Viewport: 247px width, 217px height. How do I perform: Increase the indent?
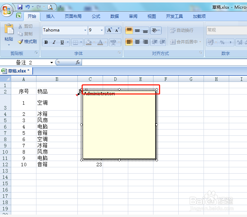(162, 42)
